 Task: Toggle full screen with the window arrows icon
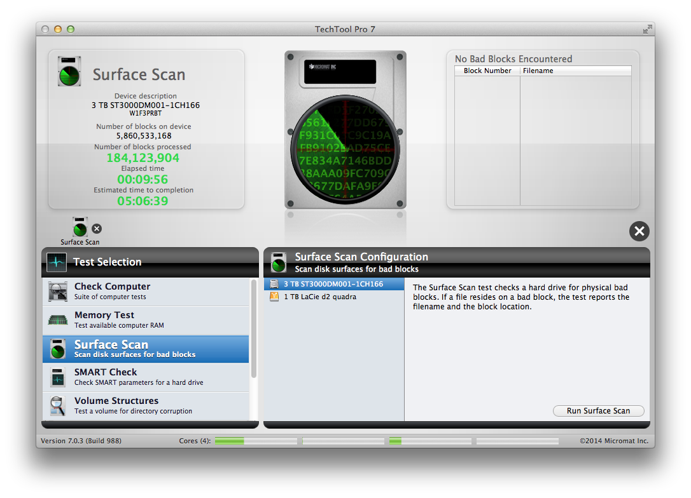[647, 29]
